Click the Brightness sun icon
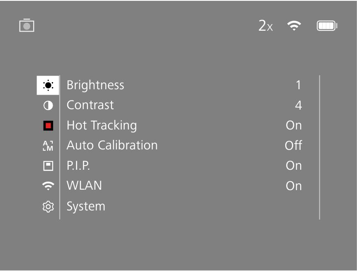This screenshot has height=271, width=357. [x=48, y=85]
